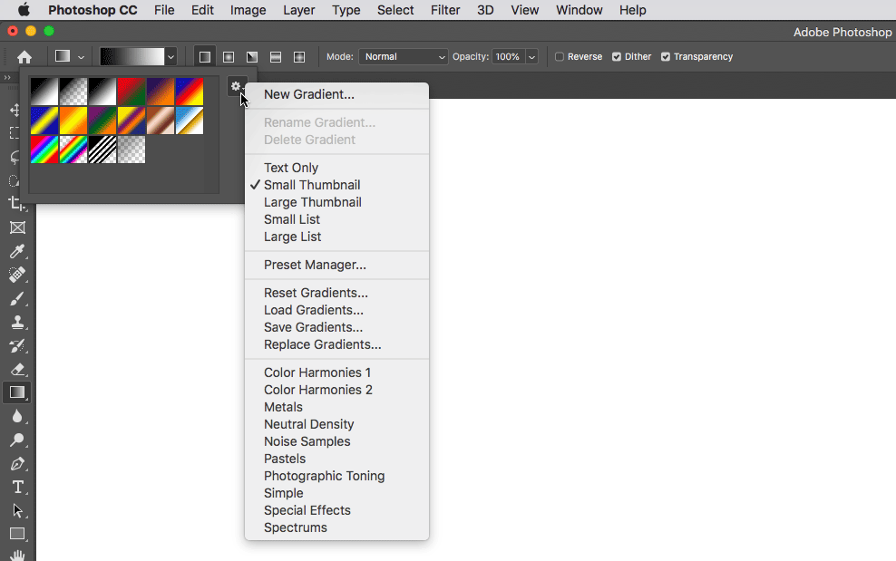This screenshot has height=561, width=896.
Task: Choose Save Gradients from the menu
Action: coord(313,327)
